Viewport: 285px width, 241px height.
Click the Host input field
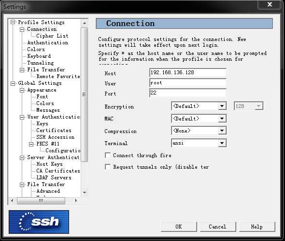click(x=188, y=73)
